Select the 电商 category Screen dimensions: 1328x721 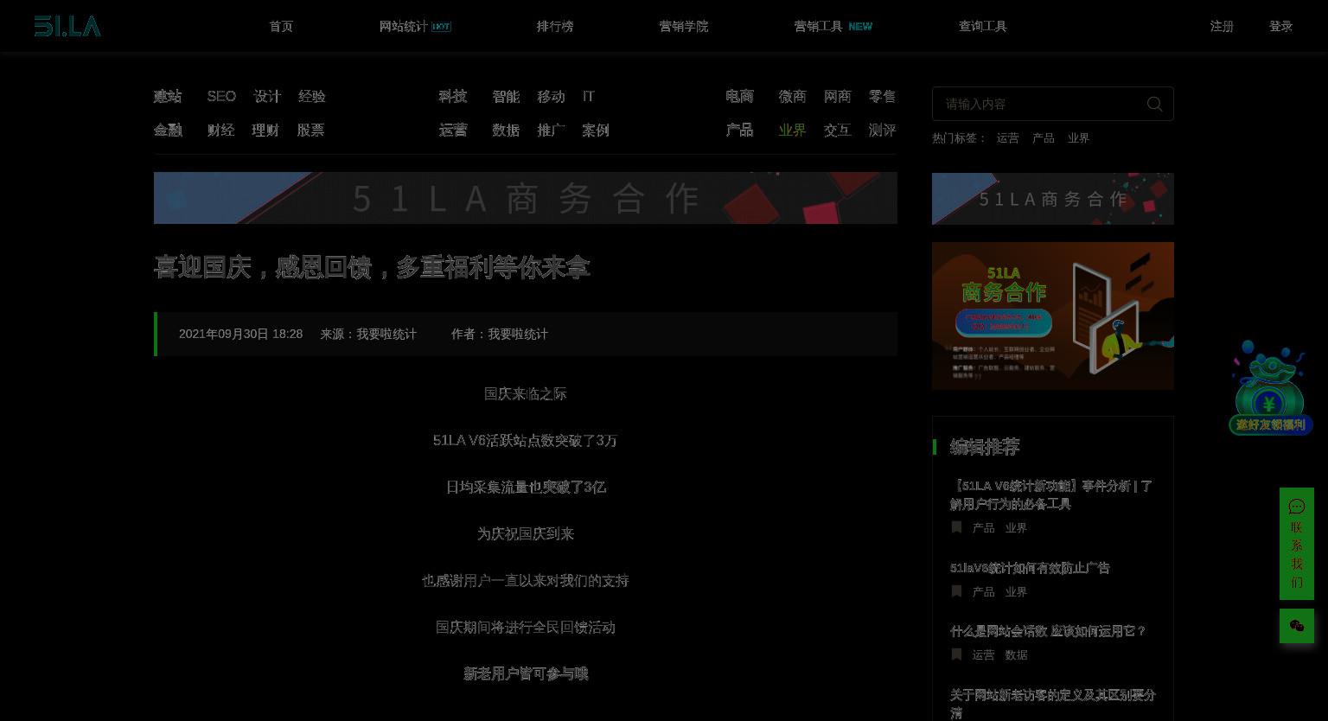[739, 96]
